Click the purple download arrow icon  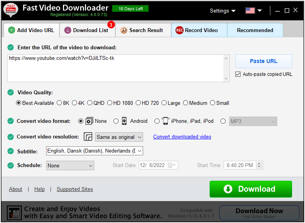(x=68, y=30)
